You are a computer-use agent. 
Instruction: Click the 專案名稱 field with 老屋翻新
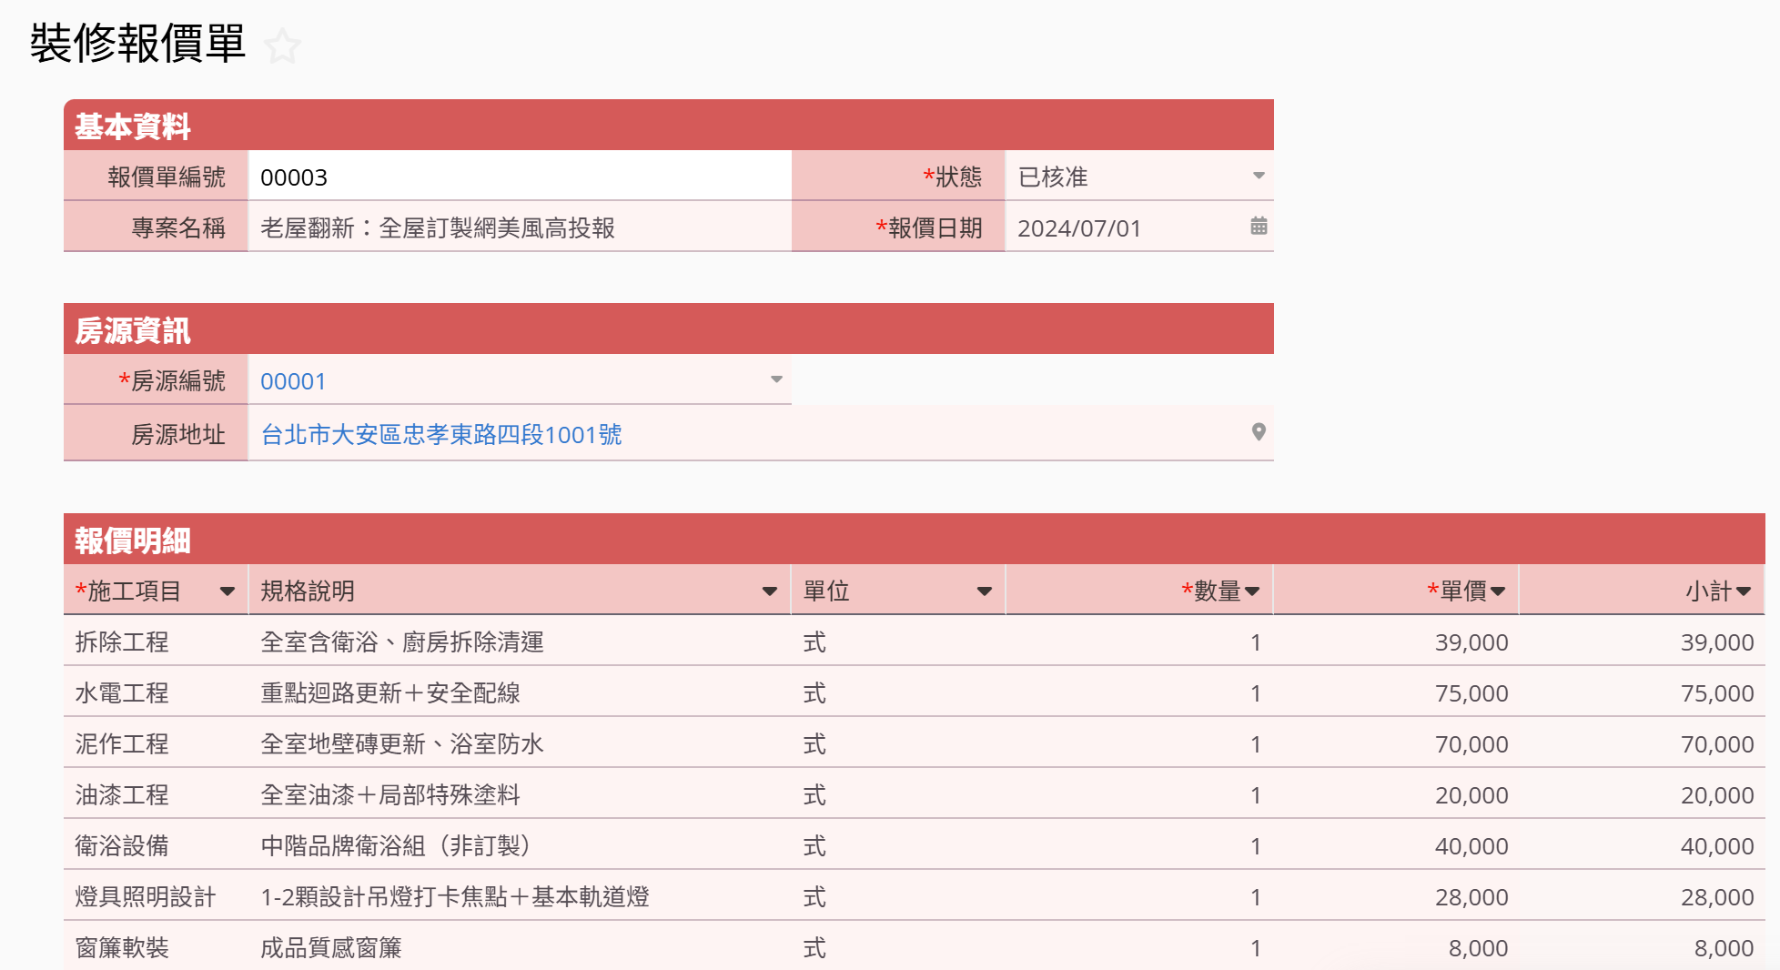pyautogui.click(x=520, y=227)
